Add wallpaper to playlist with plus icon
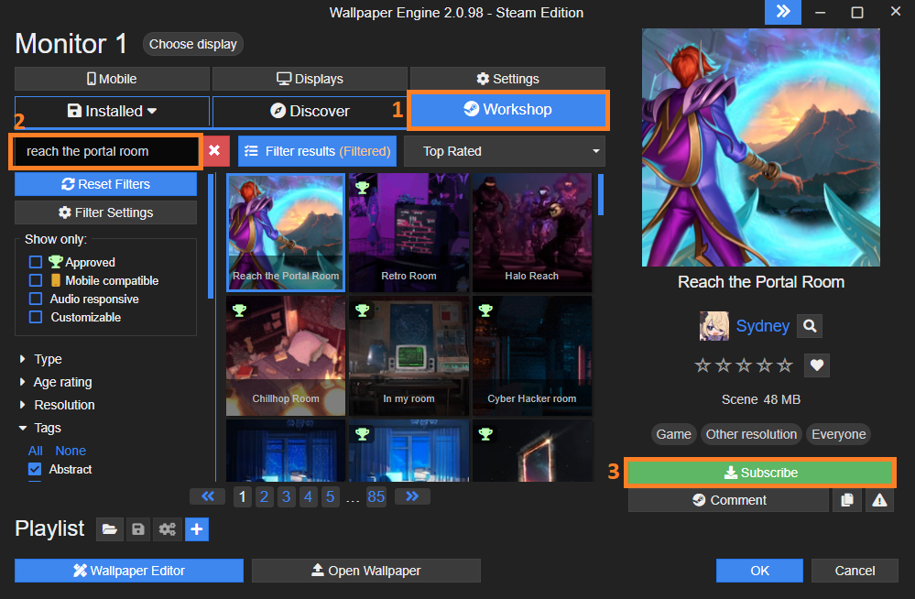 tap(197, 529)
